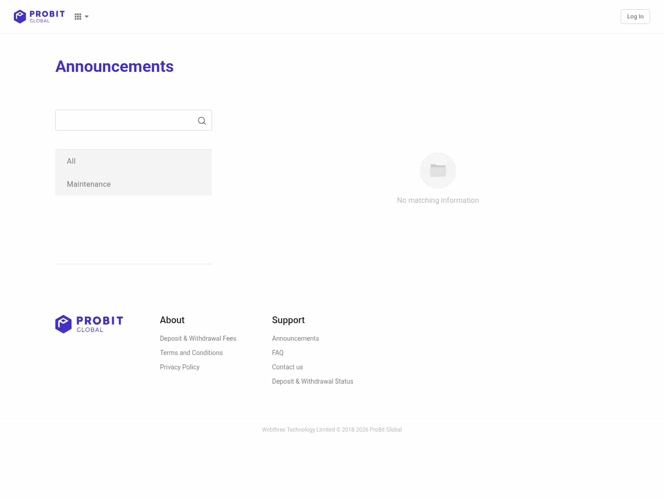Open the FAQ page
The width and height of the screenshot is (664, 498).
point(278,353)
